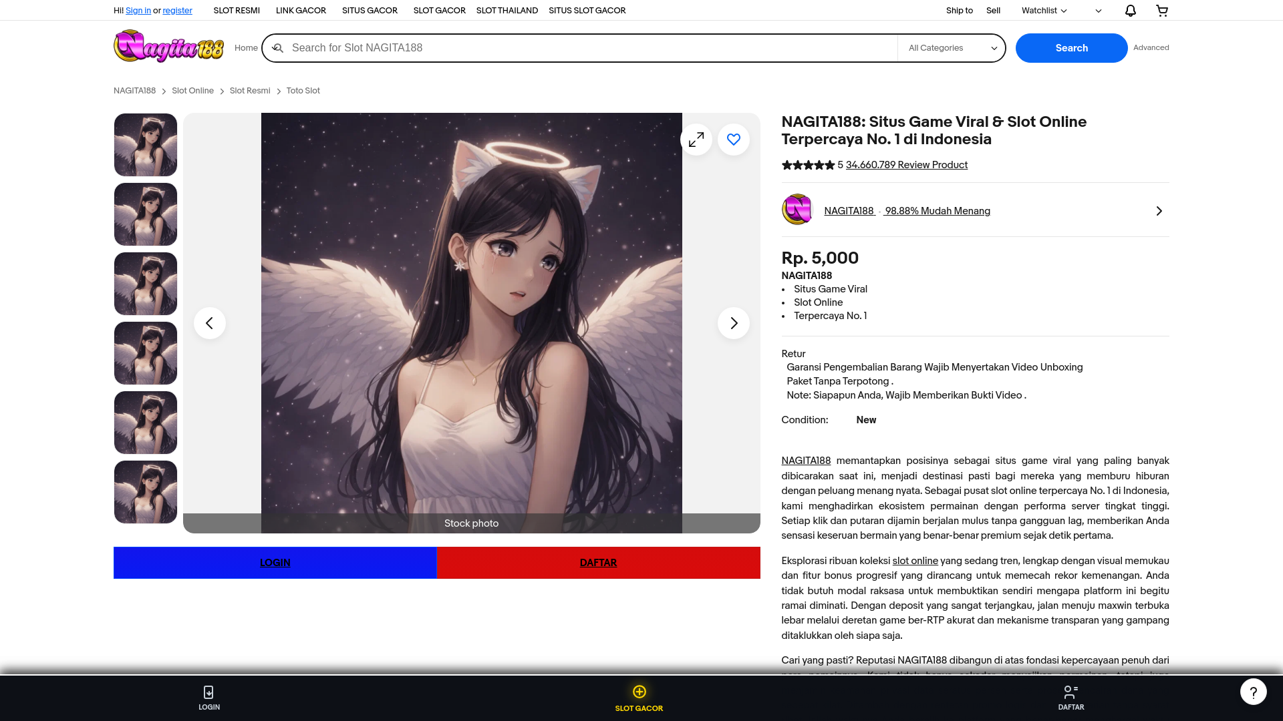Click the five-star rating icons
Screen dimensions: 1283x721
[809, 165]
